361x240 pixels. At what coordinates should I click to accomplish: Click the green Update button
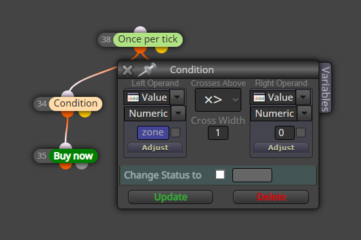(171, 197)
